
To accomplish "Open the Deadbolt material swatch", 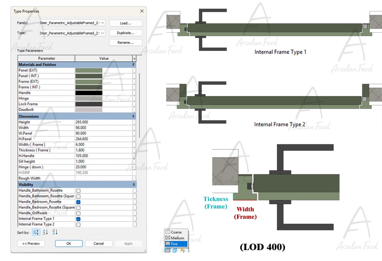I will (89, 109).
